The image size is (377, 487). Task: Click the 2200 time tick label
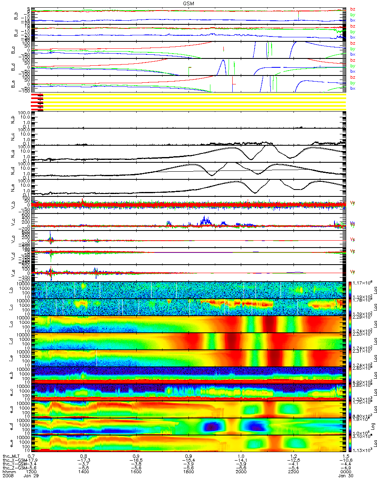293,472
